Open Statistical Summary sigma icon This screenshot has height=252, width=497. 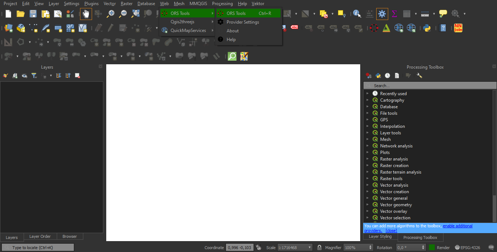pyautogui.click(x=394, y=14)
